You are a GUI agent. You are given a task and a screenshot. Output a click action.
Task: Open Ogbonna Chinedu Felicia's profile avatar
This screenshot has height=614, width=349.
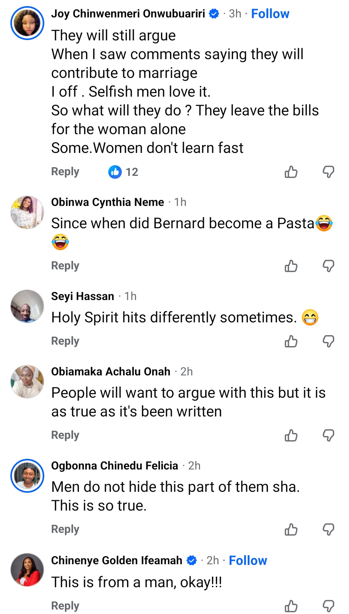[x=27, y=476]
